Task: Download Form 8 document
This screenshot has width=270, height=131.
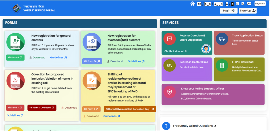Action: point(91,116)
